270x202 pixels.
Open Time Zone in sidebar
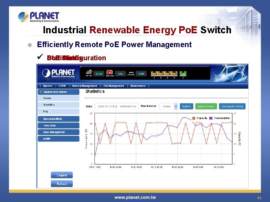pos(58,126)
